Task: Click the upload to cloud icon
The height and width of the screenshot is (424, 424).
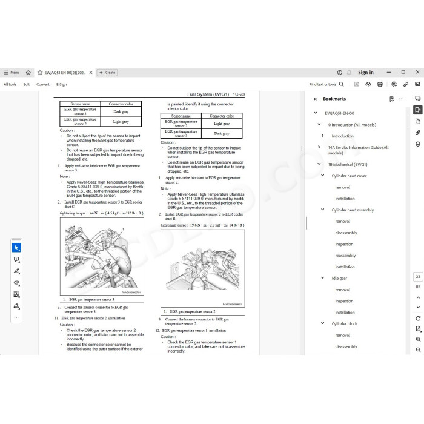Action: (368, 84)
